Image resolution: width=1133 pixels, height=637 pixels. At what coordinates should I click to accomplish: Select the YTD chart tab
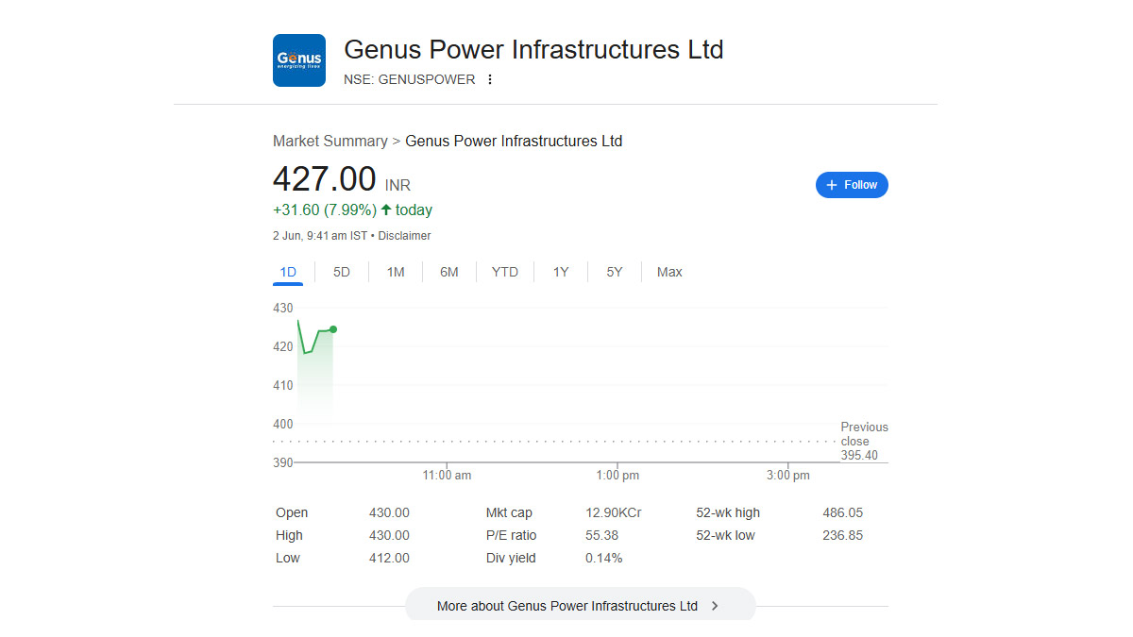(x=505, y=272)
